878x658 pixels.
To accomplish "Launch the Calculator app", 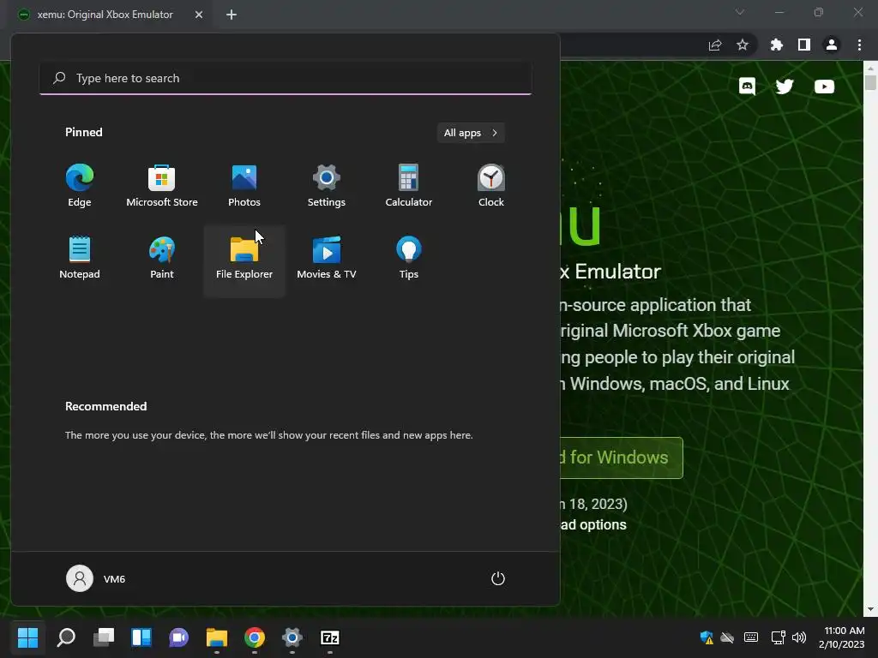I will [409, 186].
